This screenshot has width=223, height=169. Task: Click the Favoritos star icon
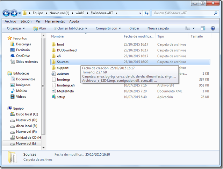9,38
